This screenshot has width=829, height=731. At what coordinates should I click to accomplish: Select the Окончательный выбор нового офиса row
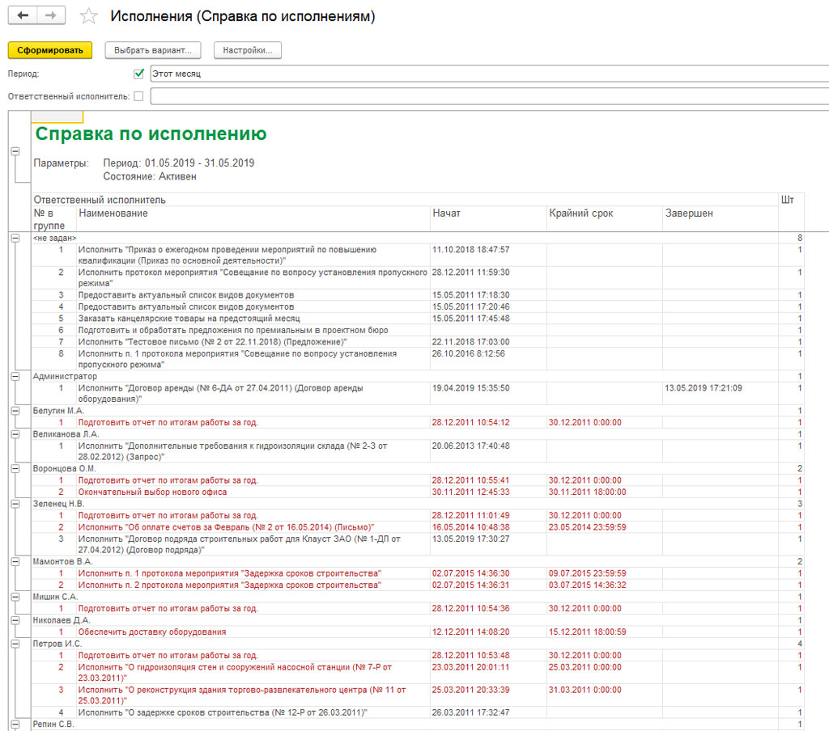tap(152, 492)
